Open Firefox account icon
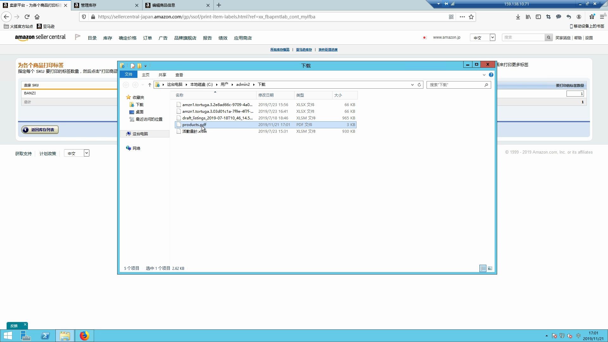The height and width of the screenshot is (342, 608). click(x=579, y=17)
